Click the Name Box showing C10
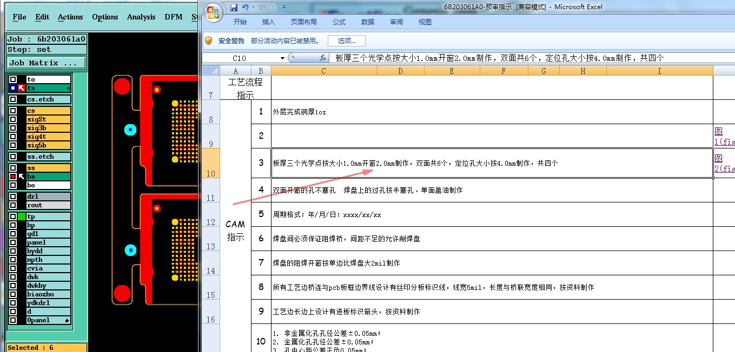This screenshot has width=735, height=352. (241, 58)
